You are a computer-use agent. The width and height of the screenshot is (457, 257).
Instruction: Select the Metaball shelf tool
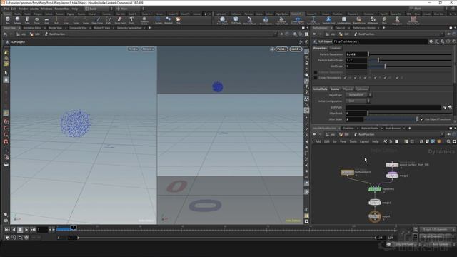coord(169,20)
